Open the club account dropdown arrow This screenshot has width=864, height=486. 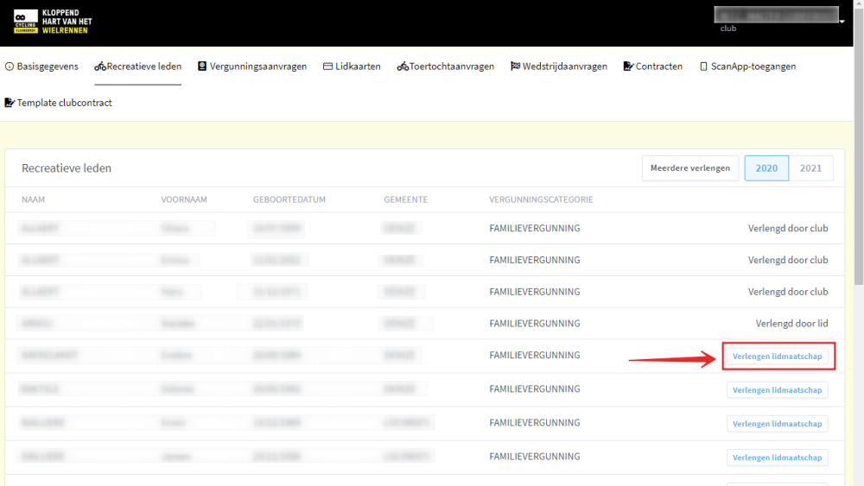coord(842,22)
